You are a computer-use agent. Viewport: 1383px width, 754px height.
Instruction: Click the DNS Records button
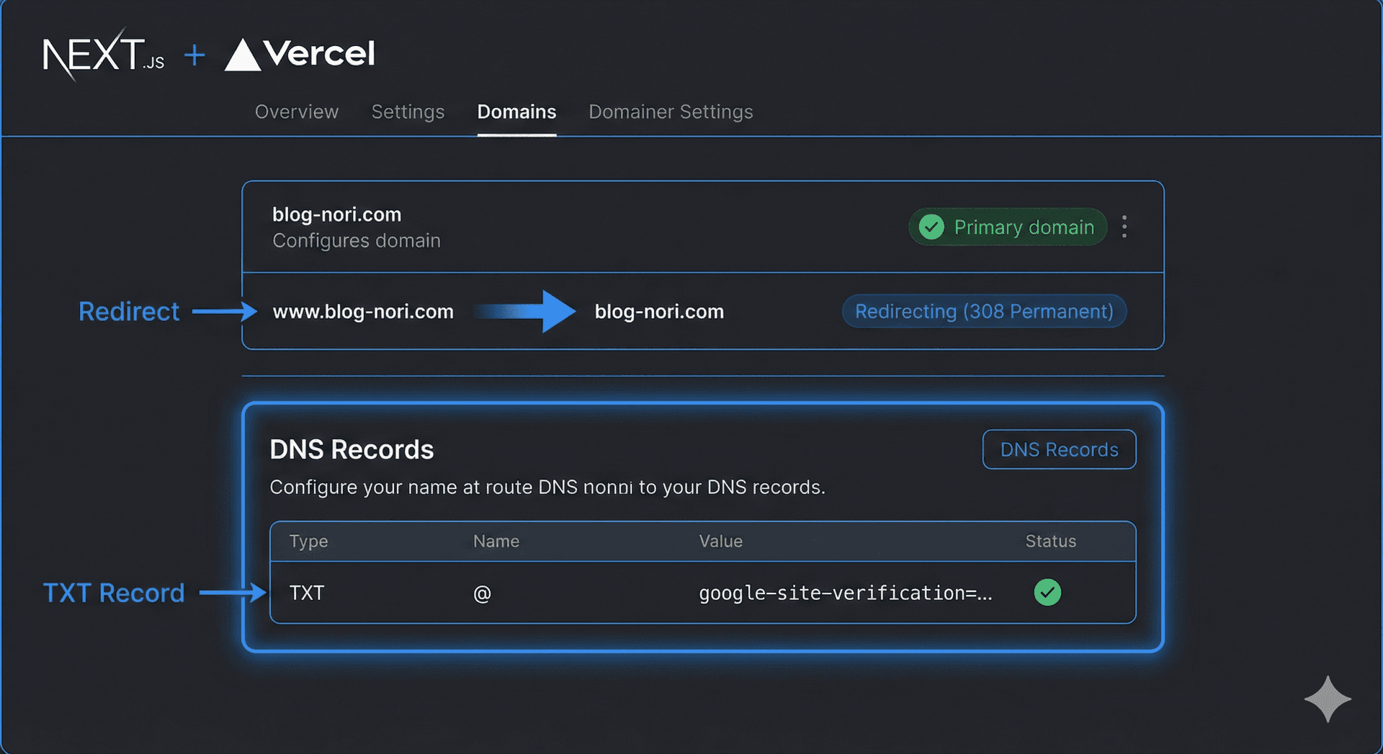coord(1059,449)
